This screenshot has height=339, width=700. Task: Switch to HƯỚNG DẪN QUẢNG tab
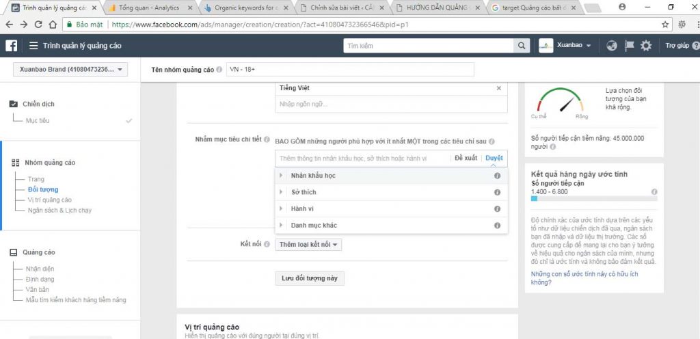(437, 8)
